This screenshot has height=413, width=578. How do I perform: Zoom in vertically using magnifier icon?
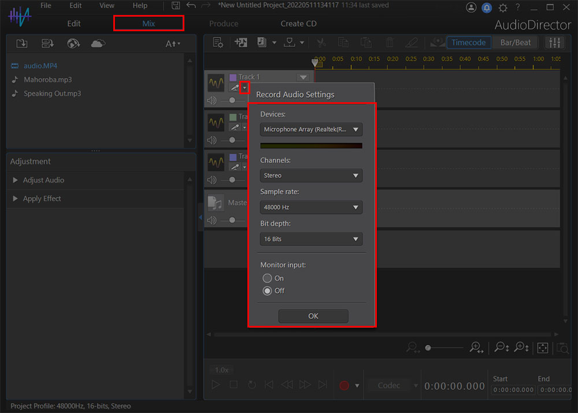click(x=521, y=347)
